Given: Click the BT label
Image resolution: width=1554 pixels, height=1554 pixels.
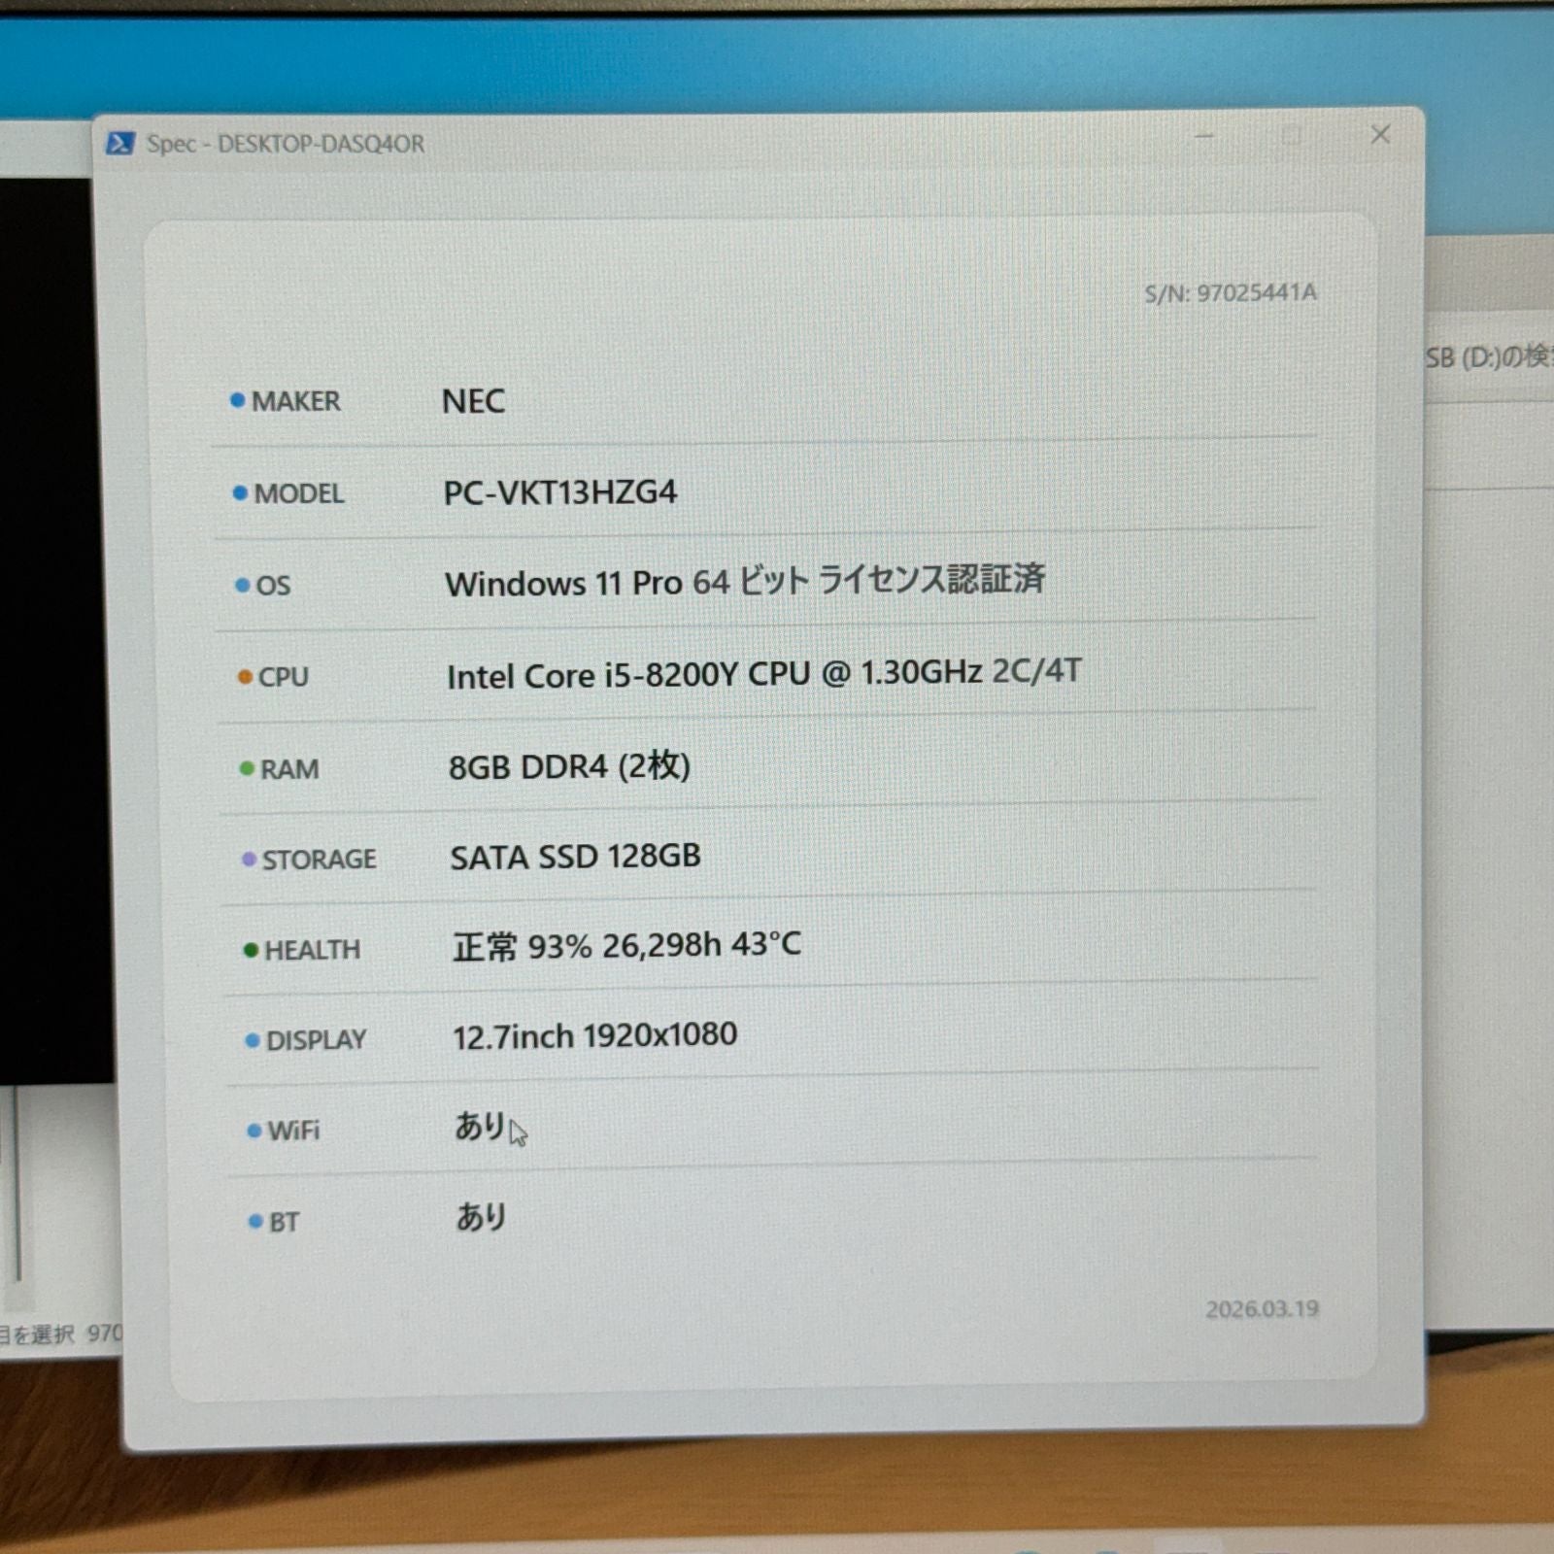Looking at the screenshot, I should pos(284,1222).
